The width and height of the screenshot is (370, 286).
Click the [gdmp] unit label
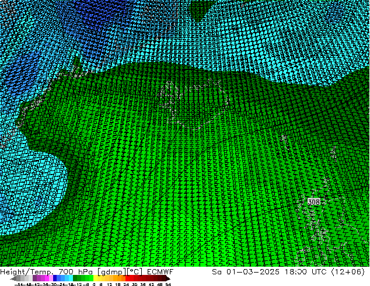point(112,272)
